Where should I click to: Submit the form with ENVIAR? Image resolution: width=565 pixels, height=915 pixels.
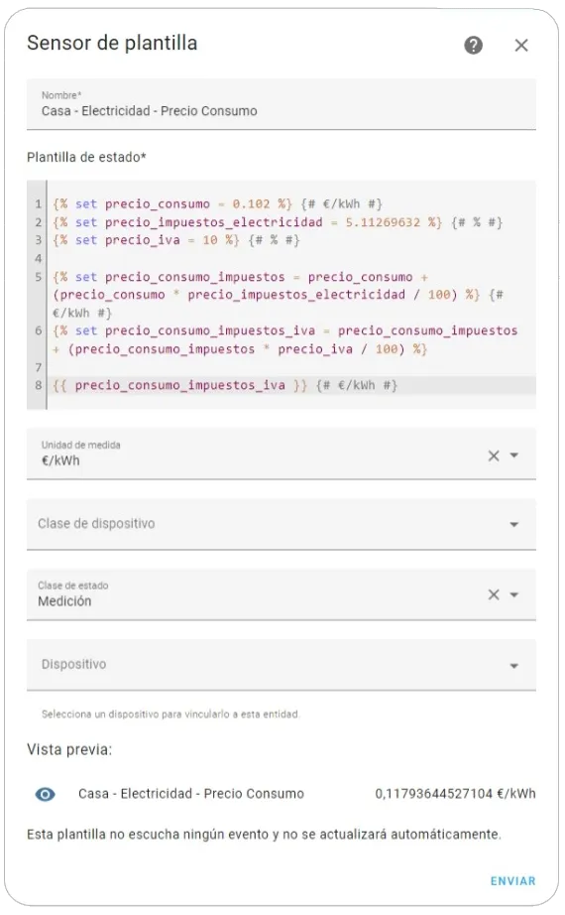[512, 881]
